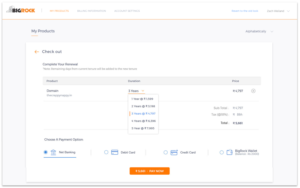This screenshot has height=188, width=300.
Task: Open Account Settings tab
Action: [127, 11]
